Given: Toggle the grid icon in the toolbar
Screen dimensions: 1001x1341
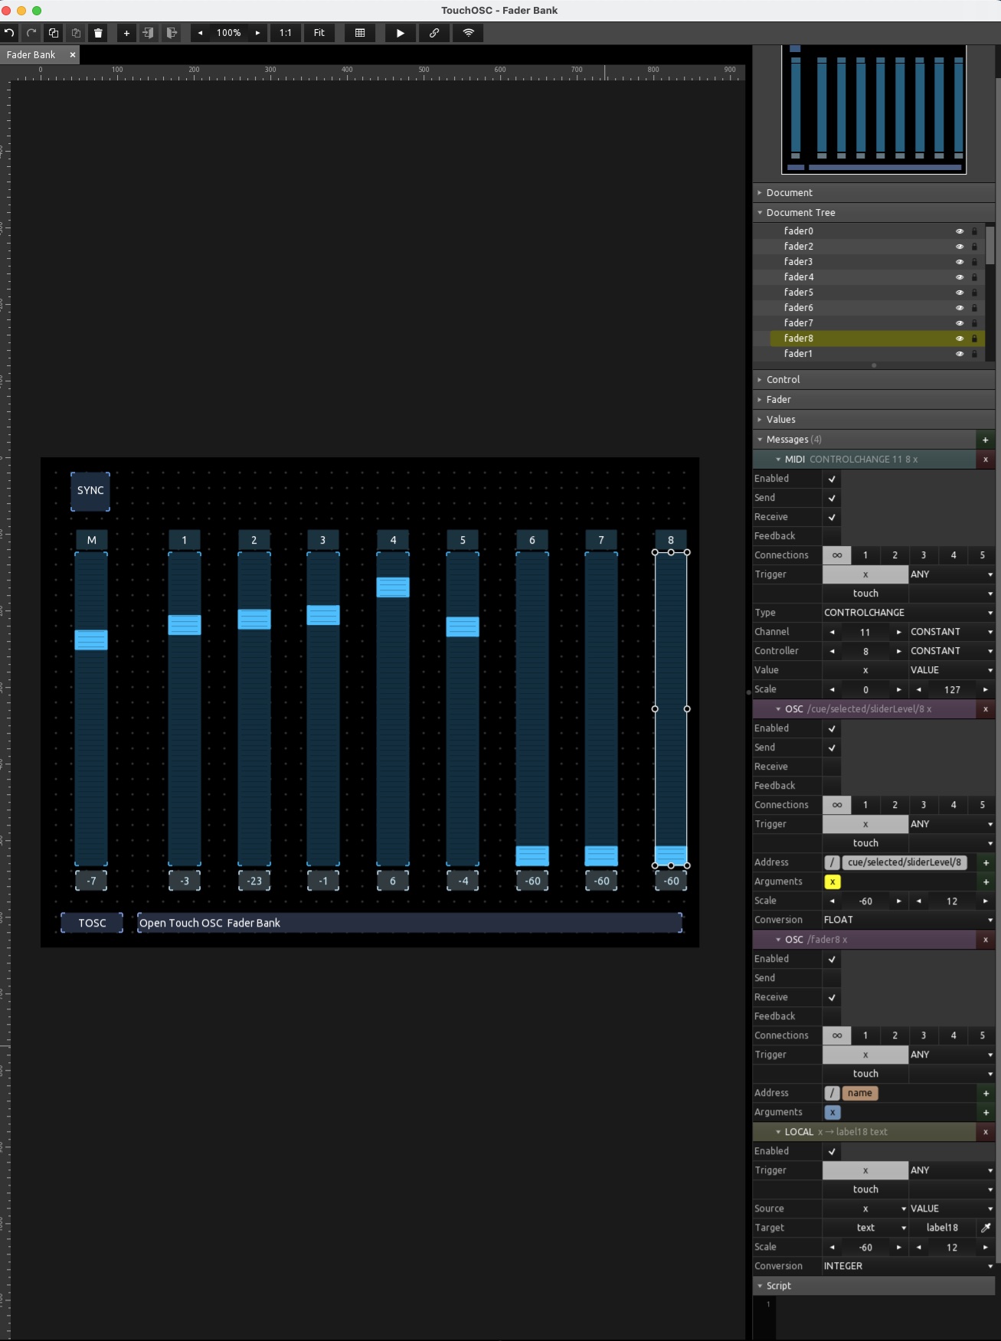Looking at the screenshot, I should click(x=360, y=33).
